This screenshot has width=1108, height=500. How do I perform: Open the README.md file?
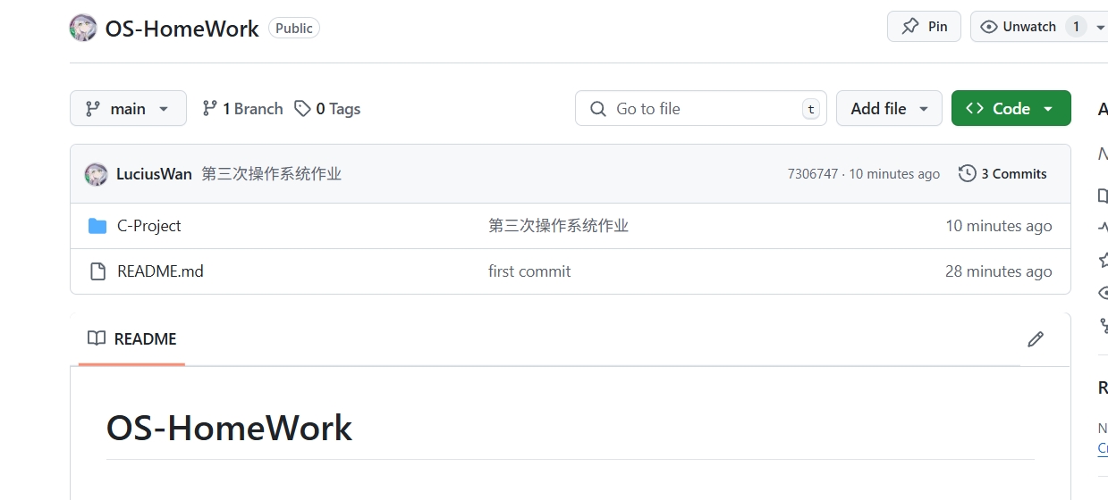[x=160, y=271]
